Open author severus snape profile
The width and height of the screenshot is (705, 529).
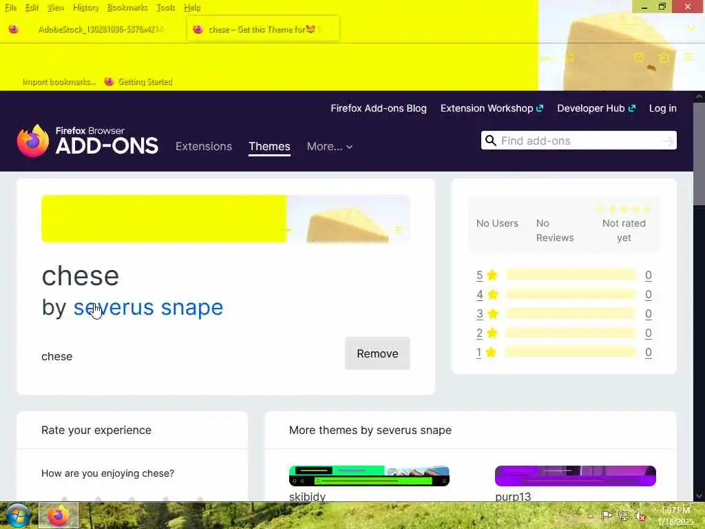point(148,307)
